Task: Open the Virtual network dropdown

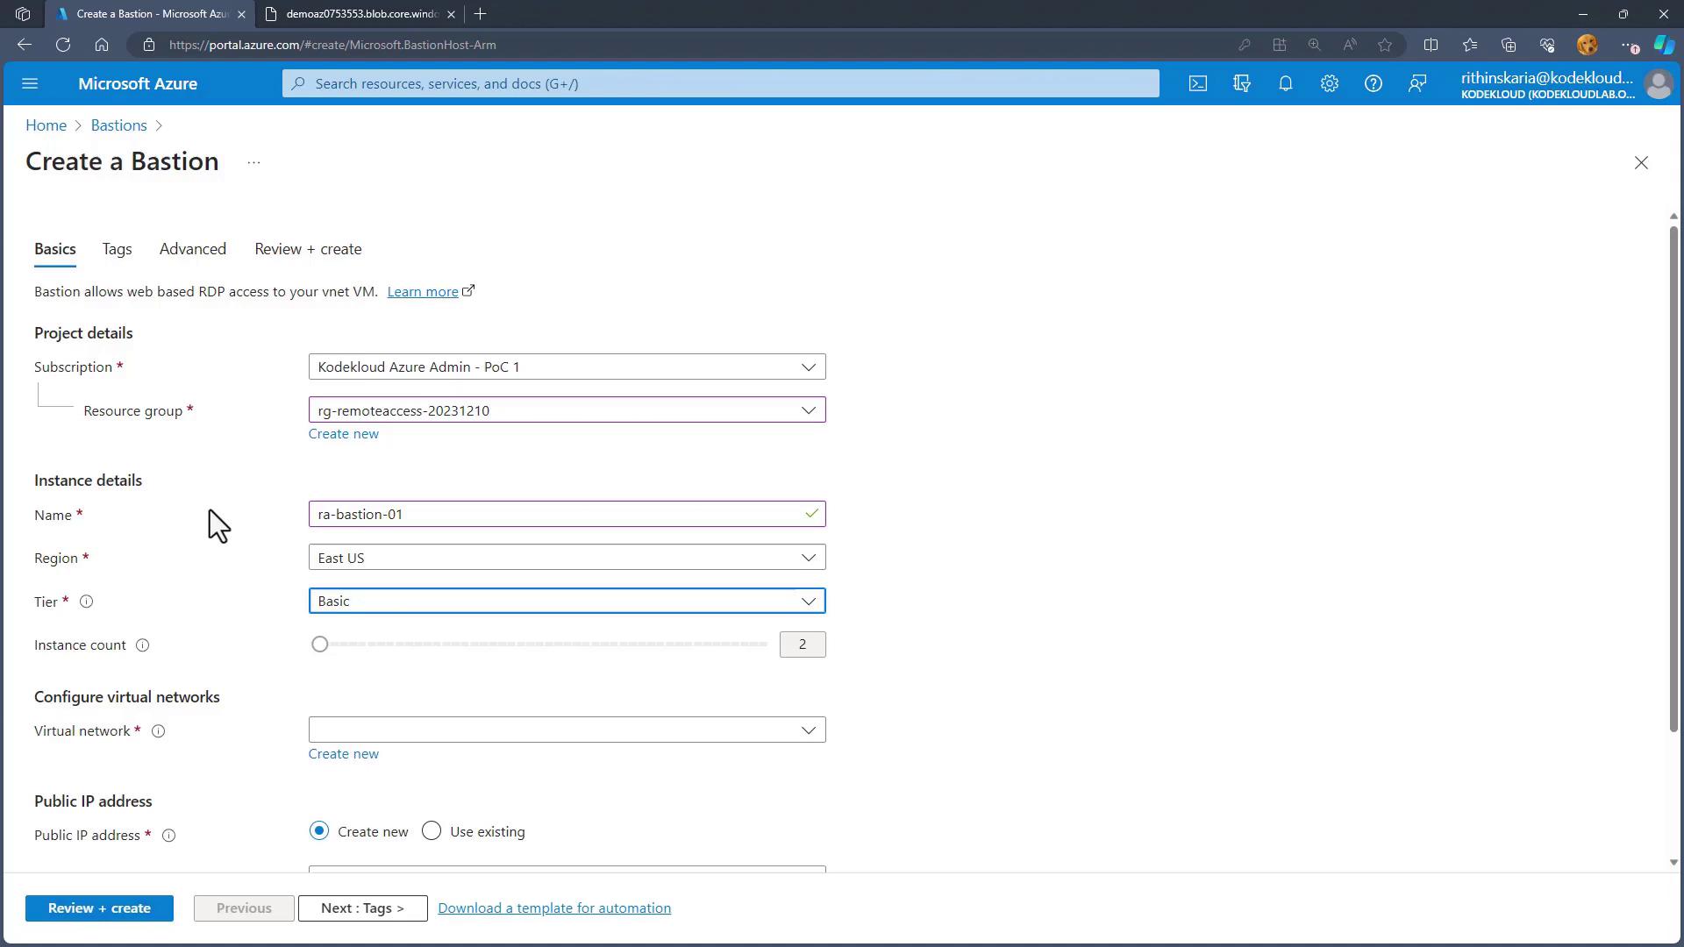Action: 567,730
